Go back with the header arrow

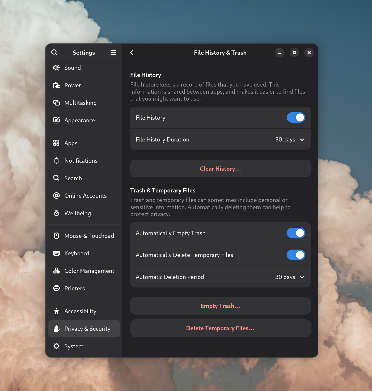pos(132,53)
